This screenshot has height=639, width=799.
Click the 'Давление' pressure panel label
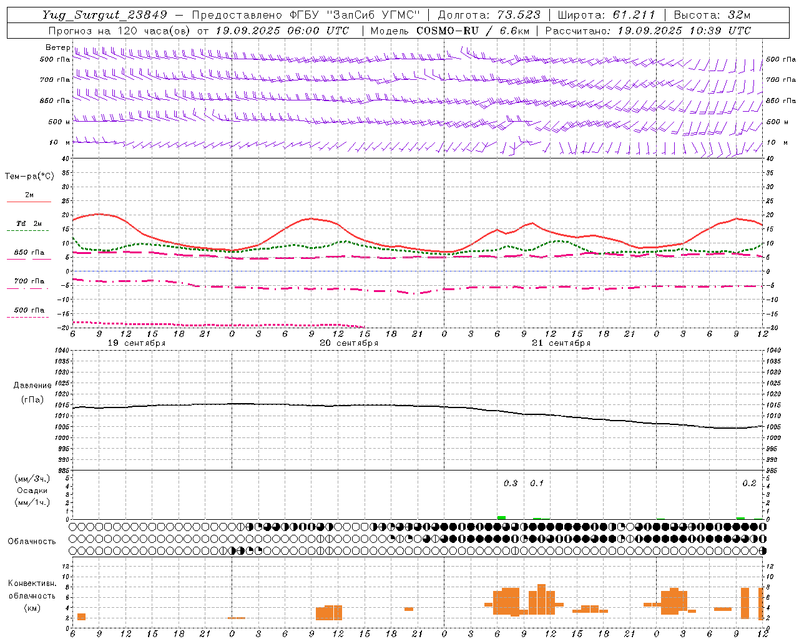point(32,386)
